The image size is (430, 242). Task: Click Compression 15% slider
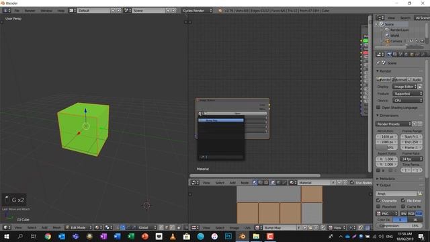pos(399,226)
